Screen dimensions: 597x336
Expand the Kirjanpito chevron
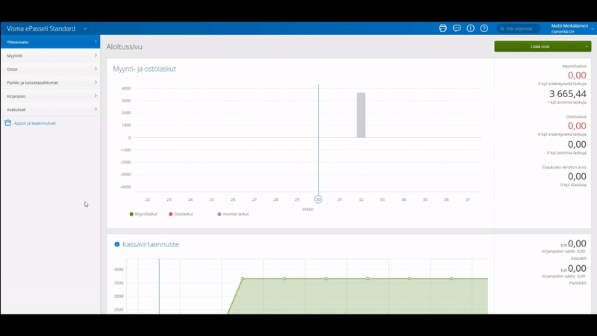[96, 96]
